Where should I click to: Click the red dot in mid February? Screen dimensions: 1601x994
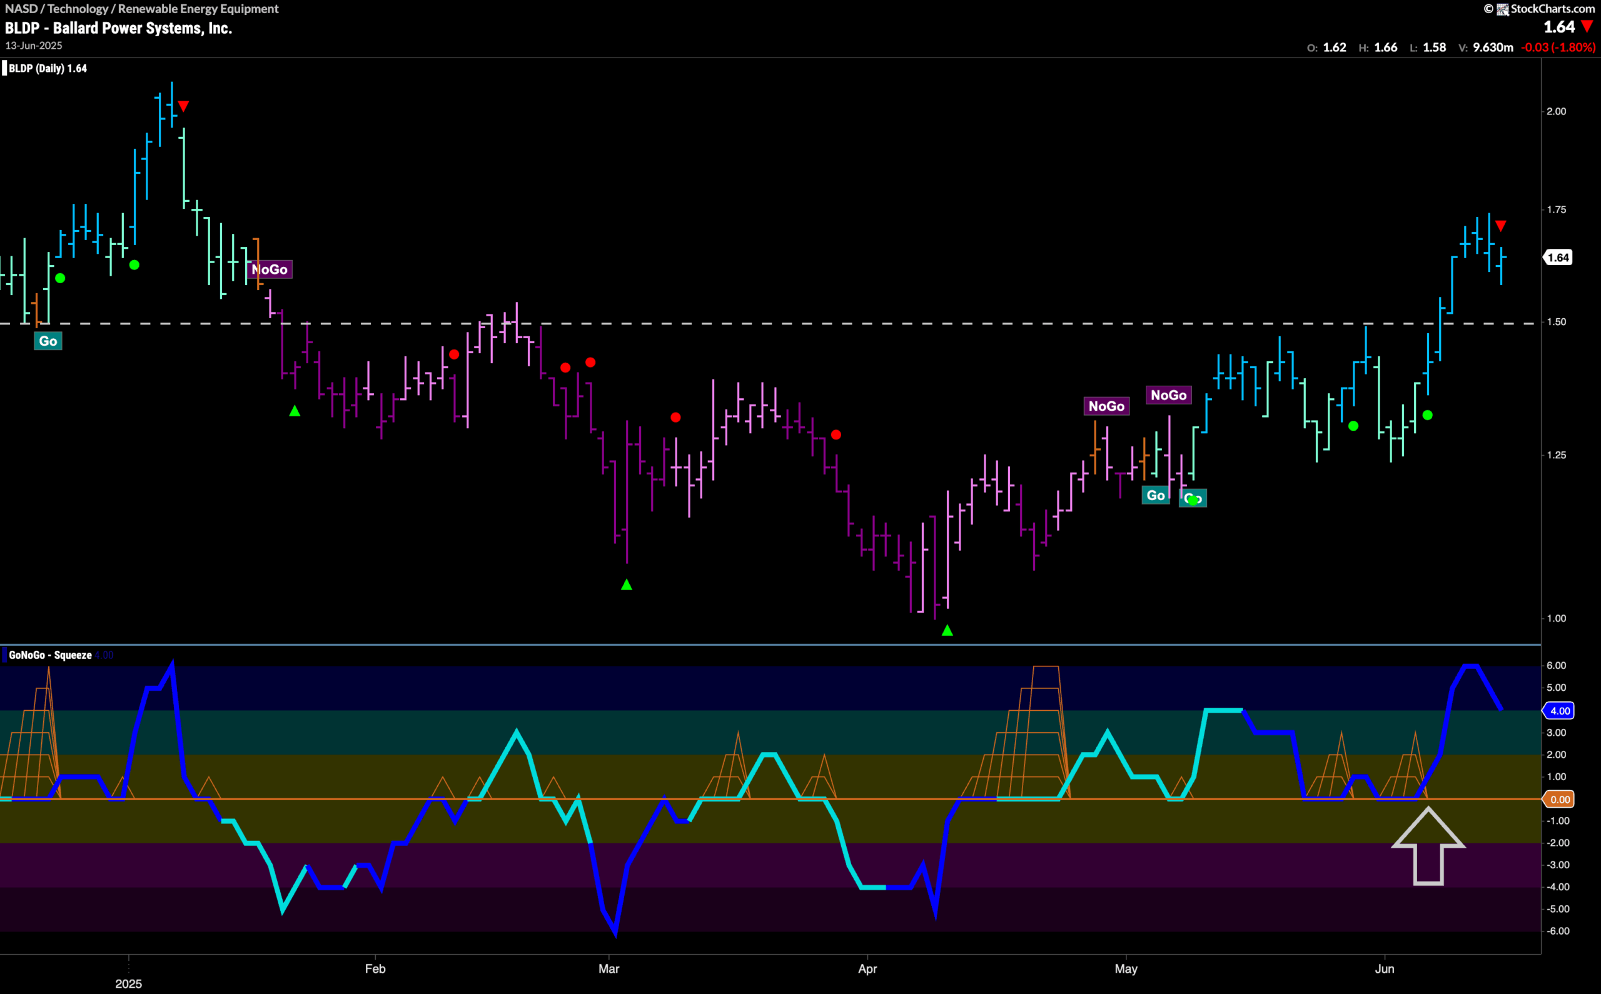[453, 354]
